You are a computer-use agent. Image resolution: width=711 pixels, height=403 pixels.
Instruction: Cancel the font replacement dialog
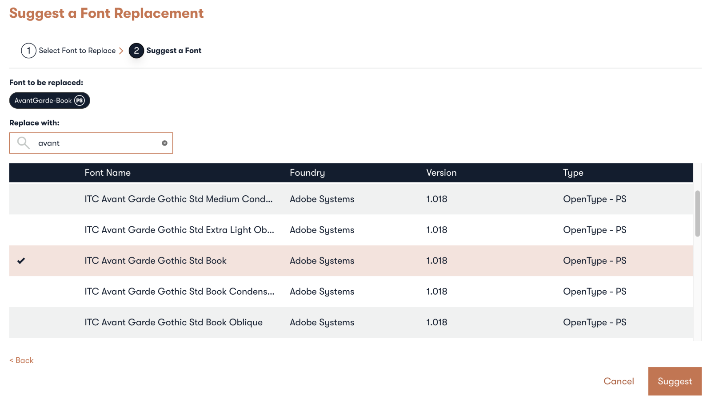point(619,381)
